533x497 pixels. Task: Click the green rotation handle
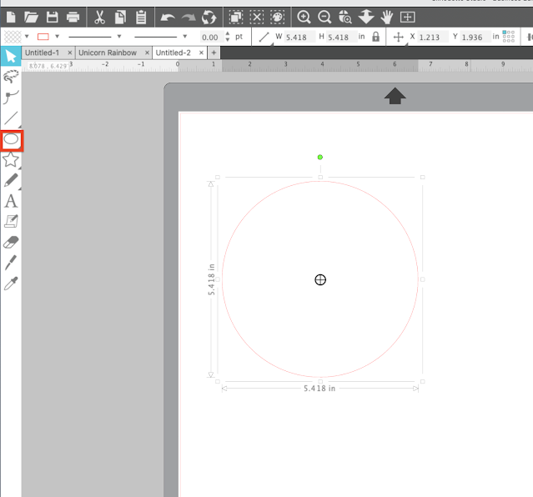(x=319, y=157)
